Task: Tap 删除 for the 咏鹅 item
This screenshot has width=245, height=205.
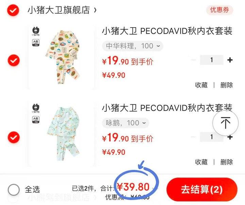Action: point(227,162)
